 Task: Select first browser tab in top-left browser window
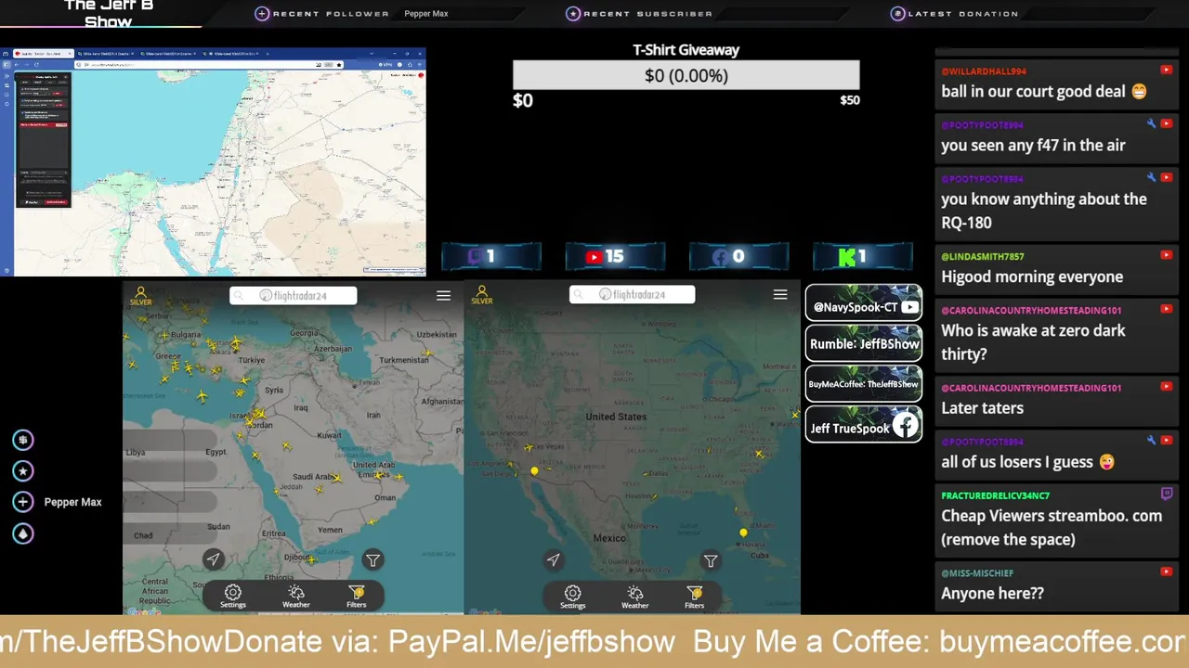click(x=44, y=54)
